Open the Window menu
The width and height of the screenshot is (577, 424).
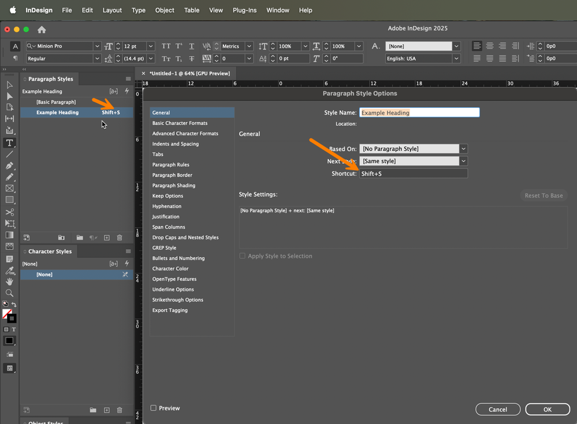[278, 10]
